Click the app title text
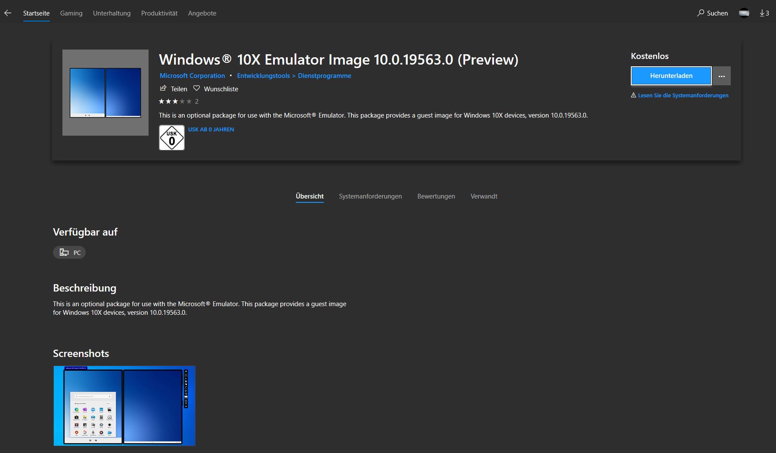 coord(338,59)
